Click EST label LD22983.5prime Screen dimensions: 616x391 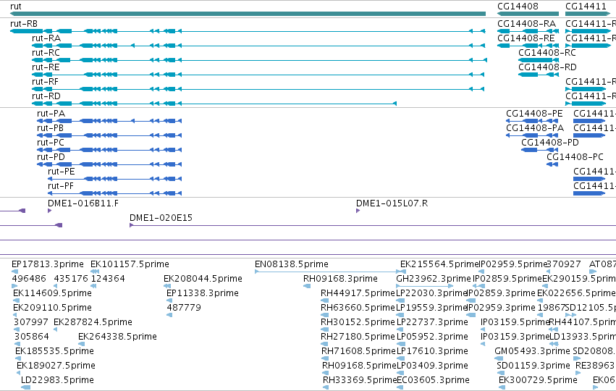pyautogui.click(x=57, y=380)
